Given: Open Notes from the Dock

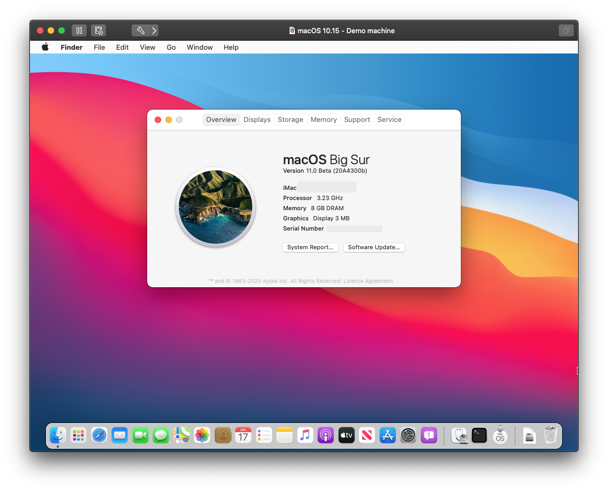Looking at the screenshot, I should coord(284,435).
